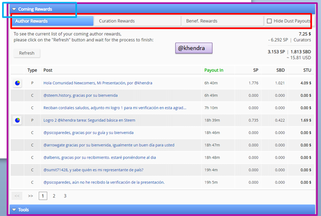
Task: Select total 7.25 $ value
Action: click(305, 34)
